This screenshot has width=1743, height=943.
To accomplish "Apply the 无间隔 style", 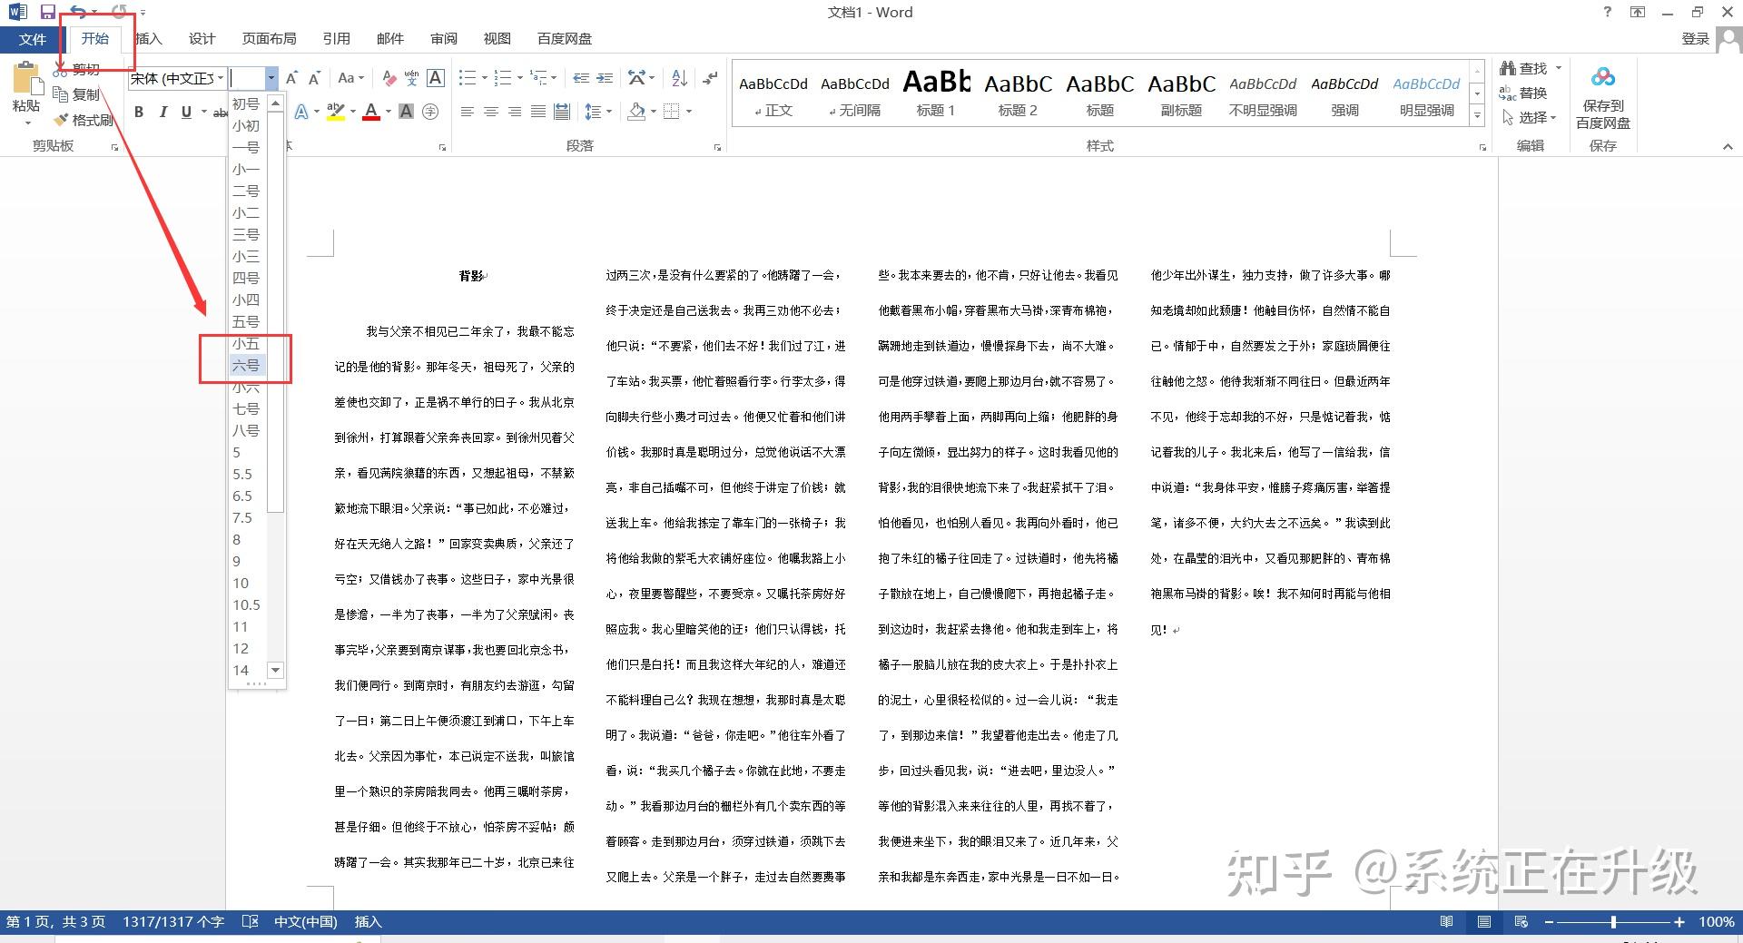I will pos(854,93).
